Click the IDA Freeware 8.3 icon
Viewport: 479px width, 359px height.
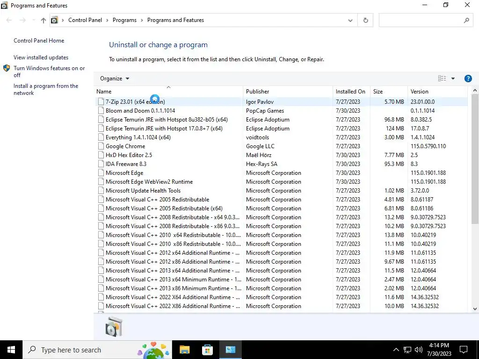click(x=101, y=164)
